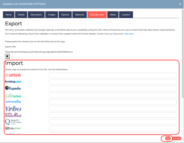Click the 'Update Unit: SUNSHINE COTTAGE' title
The width and height of the screenshot is (184, 143).
pyautogui.click(x=24, y=4)
